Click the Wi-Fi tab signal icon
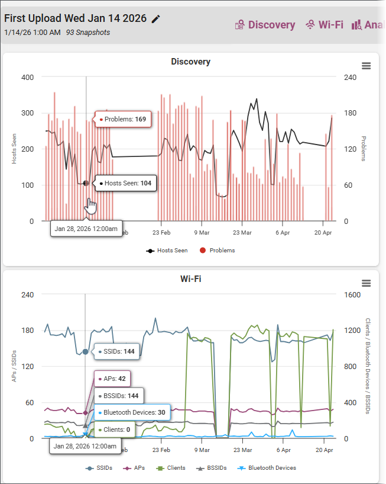386x484 pixels. pos(310,25)
